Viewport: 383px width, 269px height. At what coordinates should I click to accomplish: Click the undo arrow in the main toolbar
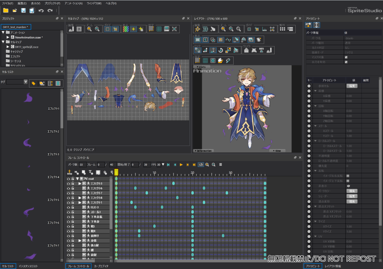41,10
